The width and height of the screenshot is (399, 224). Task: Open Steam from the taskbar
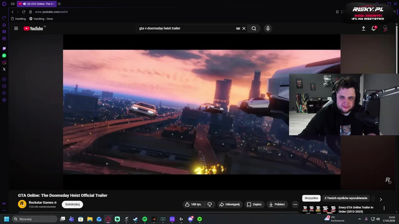(x=135, y=219)
